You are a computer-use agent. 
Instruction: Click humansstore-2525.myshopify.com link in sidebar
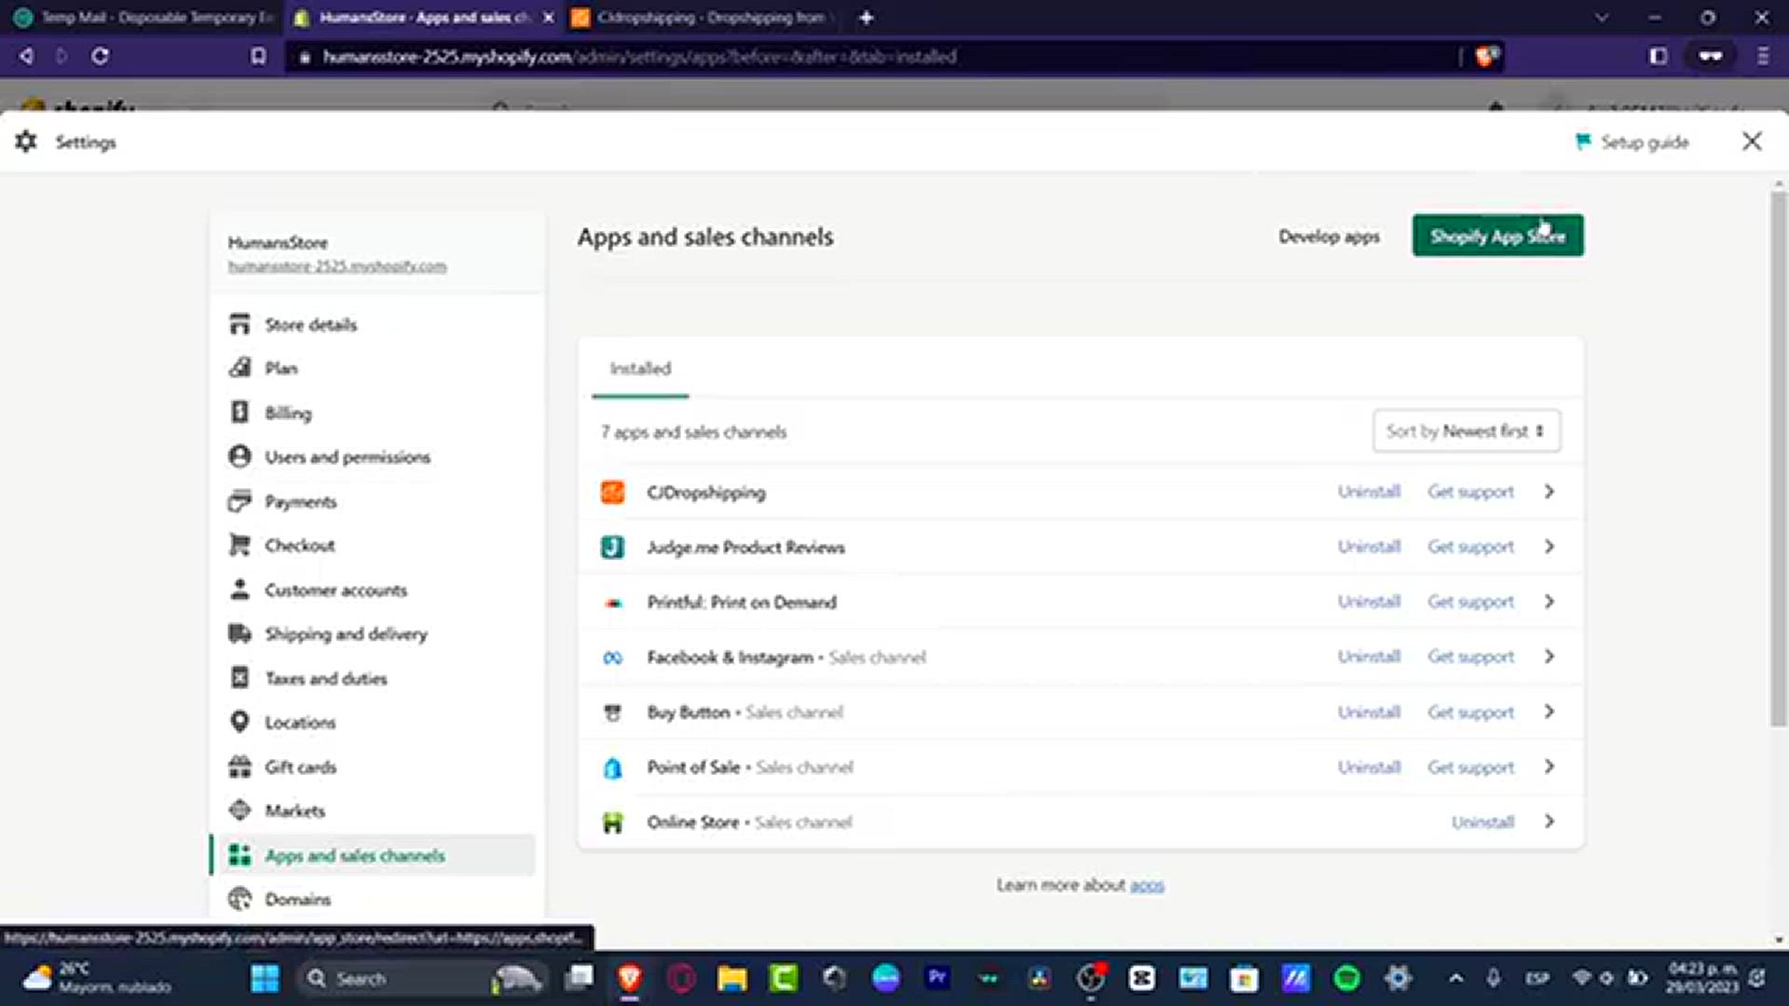[337, 266]
